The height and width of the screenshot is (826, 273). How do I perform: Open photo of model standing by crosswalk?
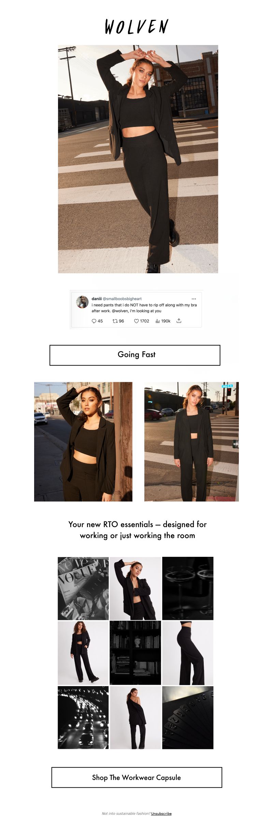coord(191,441)
